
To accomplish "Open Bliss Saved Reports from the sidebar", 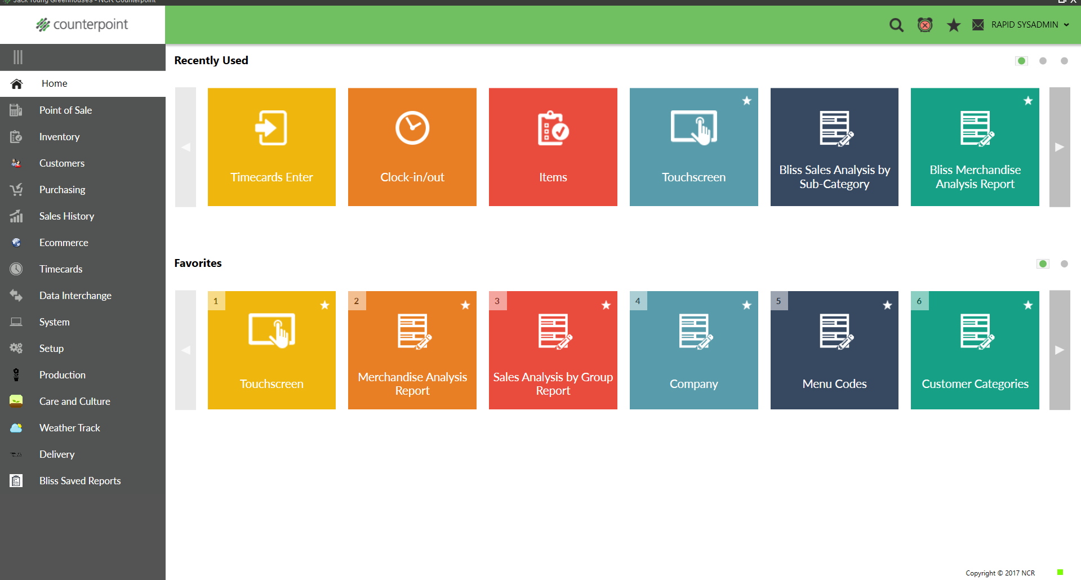I will 80,480.
